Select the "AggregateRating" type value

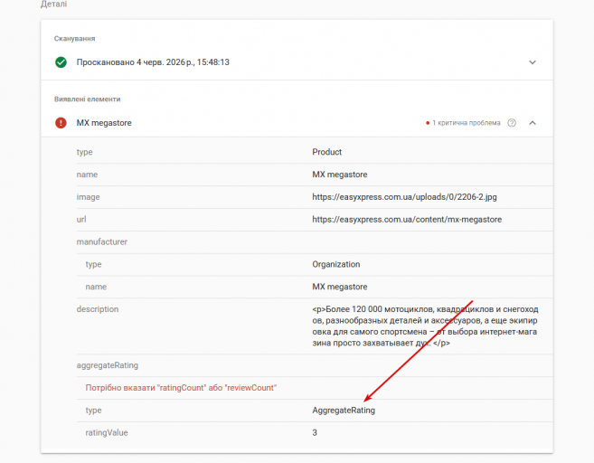tap(344, 411)
